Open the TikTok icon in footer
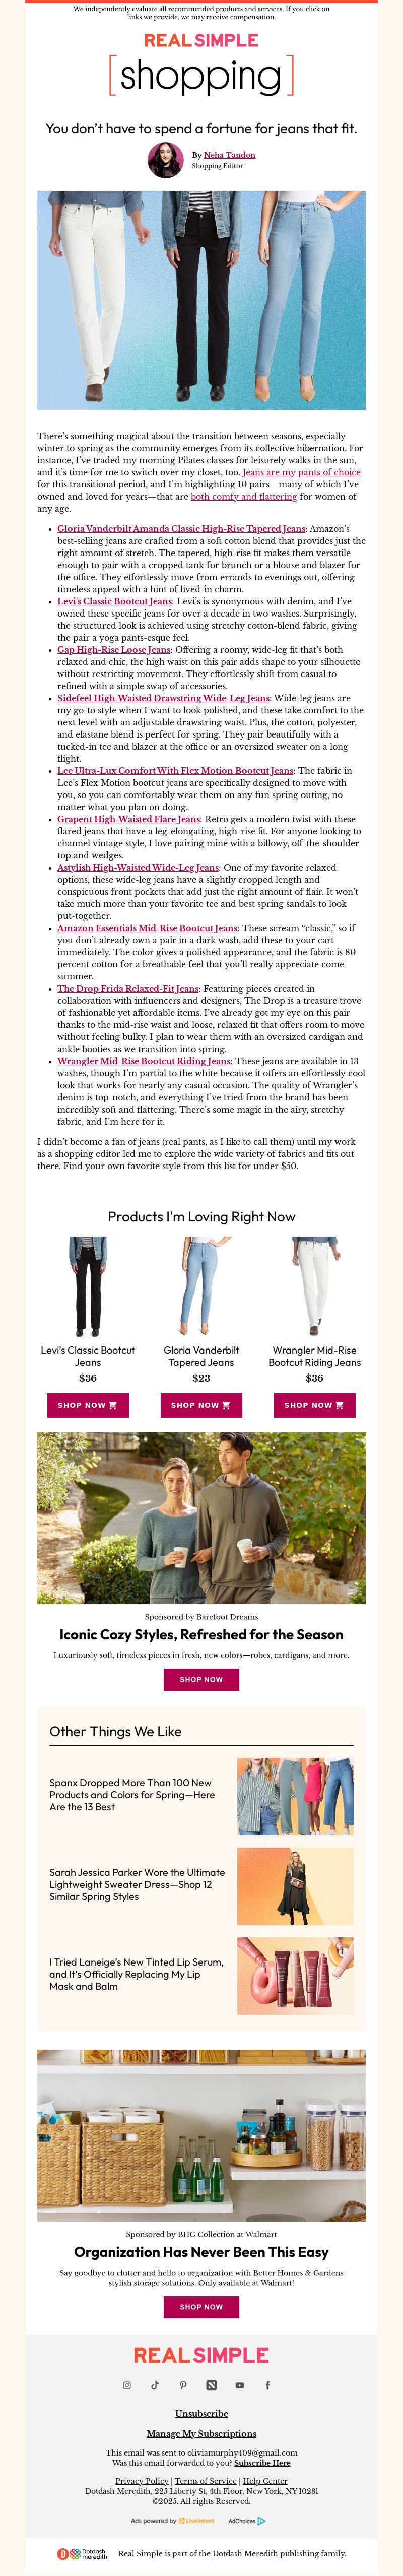 (x=155, y=2385)
